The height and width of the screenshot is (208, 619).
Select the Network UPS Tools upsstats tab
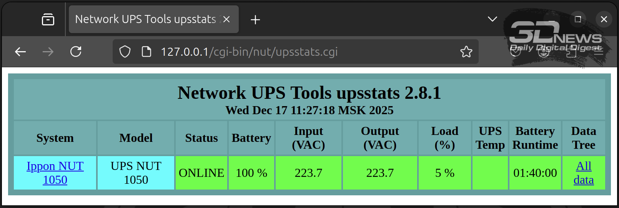(x=145, y=19)
